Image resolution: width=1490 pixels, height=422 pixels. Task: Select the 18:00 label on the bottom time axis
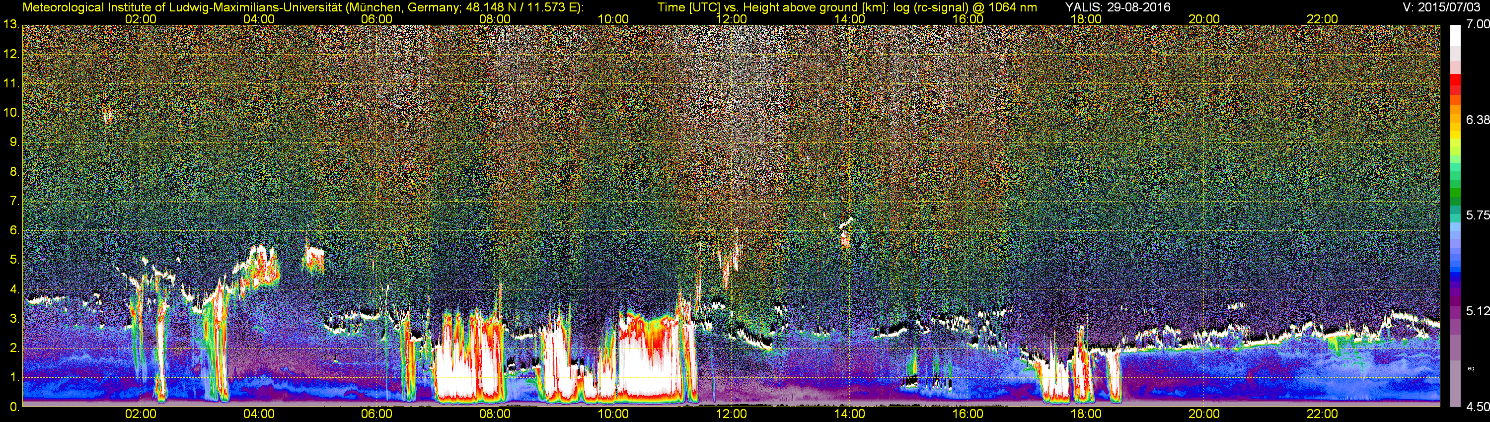pyautogui.click(x=1086, y=414)
